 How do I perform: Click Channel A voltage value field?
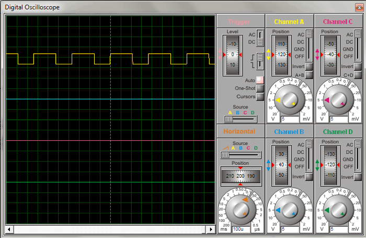(x=290, y=119)
